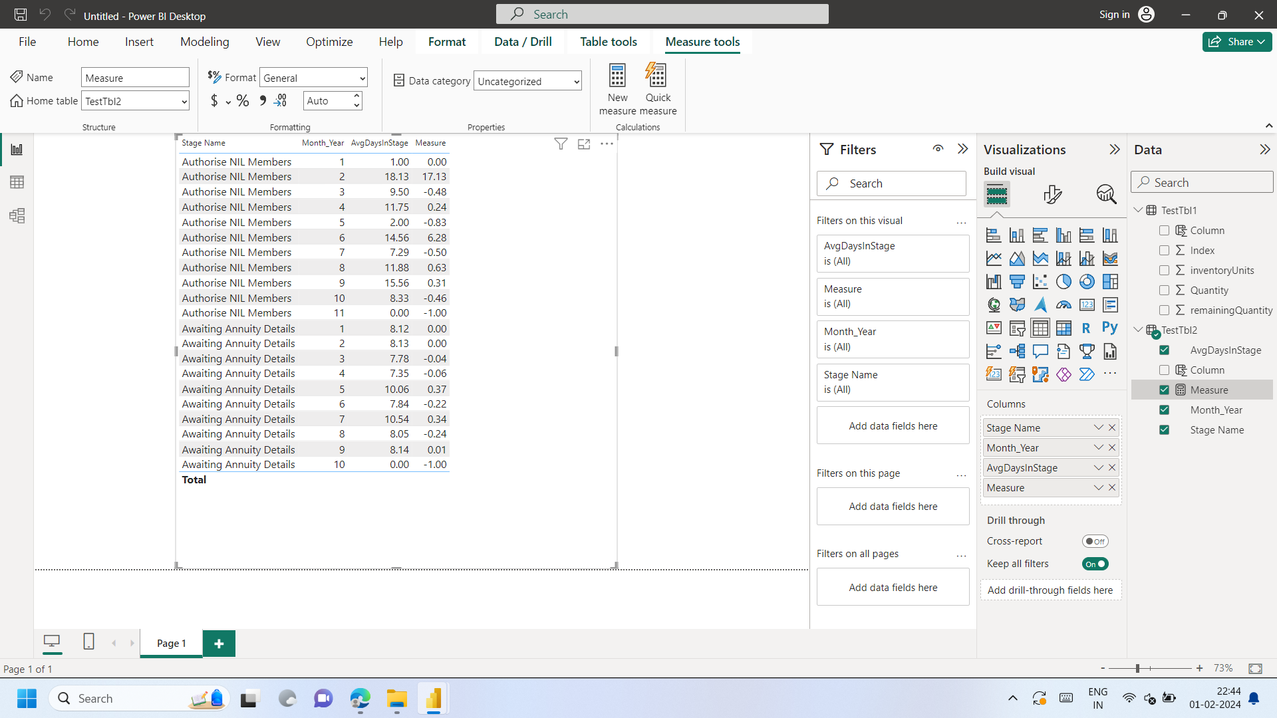
Task: Open Model view in left sidebar
Action: (17, 215)
